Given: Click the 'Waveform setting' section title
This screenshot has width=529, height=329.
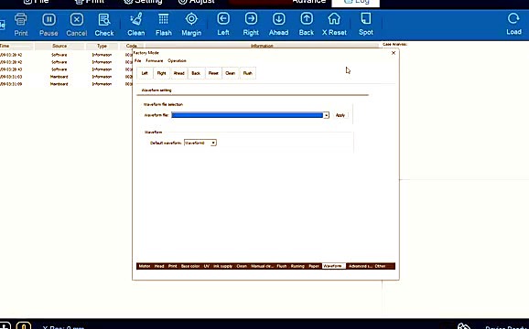Looking at the screenshot, I should pos(157,90).
